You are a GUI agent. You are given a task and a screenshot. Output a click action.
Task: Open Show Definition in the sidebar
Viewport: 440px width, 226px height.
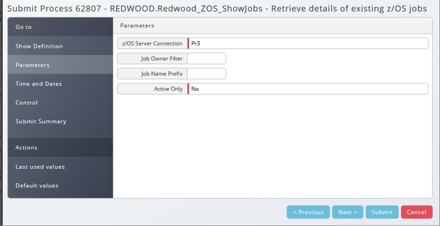click(x=61, y=46)
